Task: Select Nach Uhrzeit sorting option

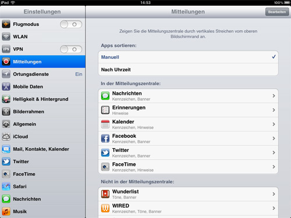Action: pos(188,69)
